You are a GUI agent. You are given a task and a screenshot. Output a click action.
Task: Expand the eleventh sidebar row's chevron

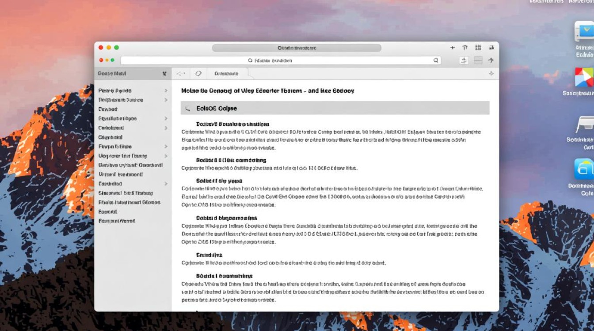166,184
